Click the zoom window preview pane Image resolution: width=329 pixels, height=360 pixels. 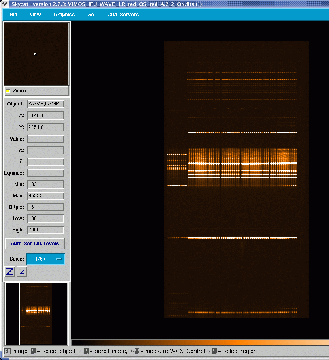point(36,54)
